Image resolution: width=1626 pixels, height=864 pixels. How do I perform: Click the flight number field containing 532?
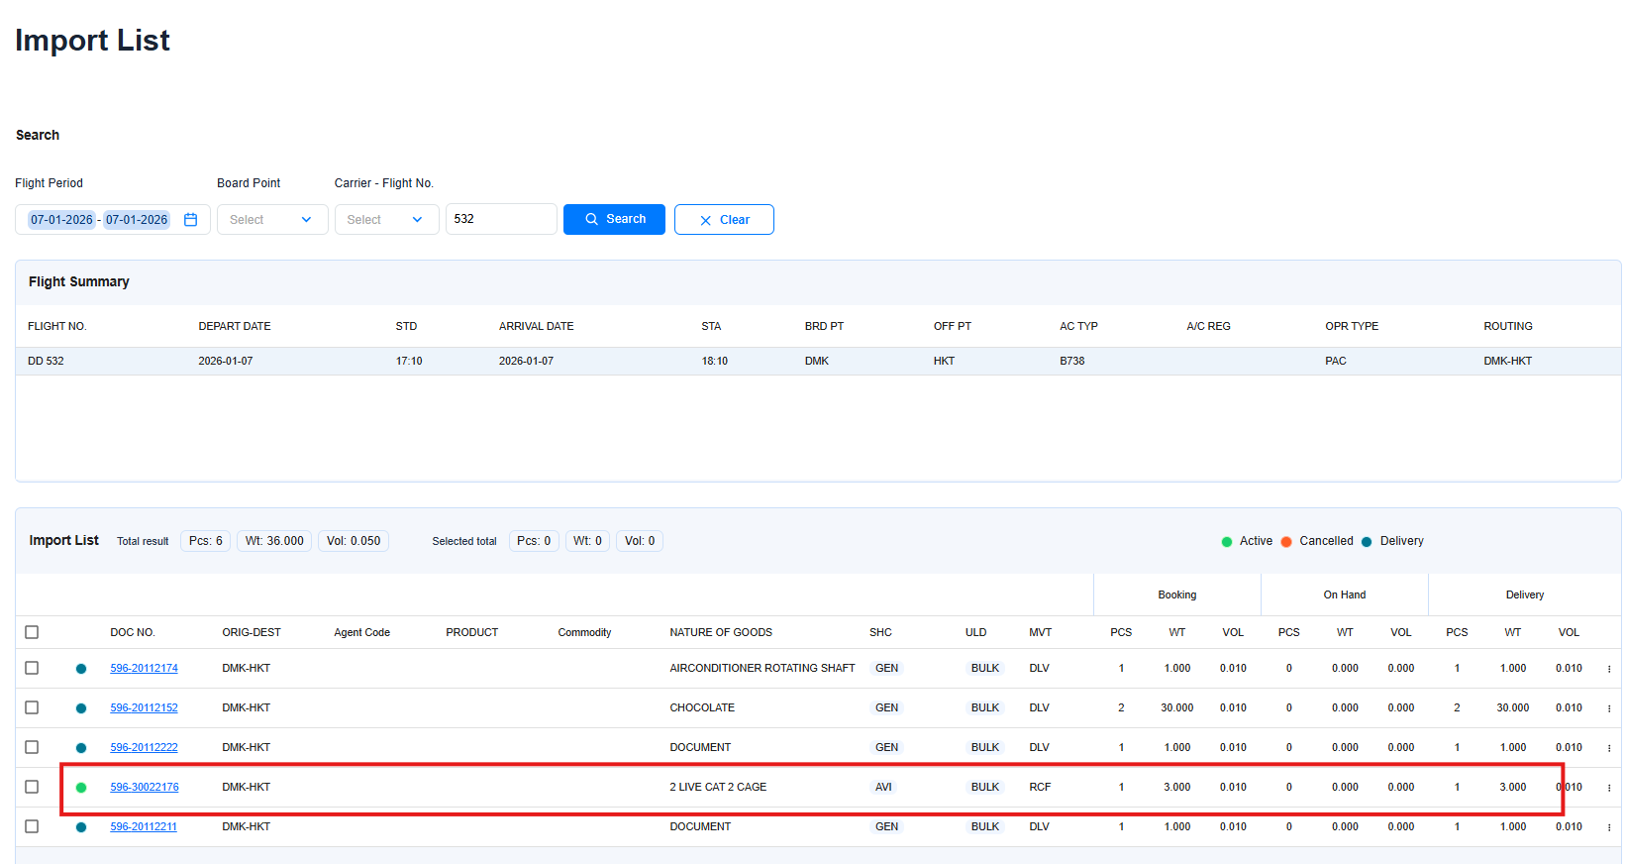click(500, 219)
